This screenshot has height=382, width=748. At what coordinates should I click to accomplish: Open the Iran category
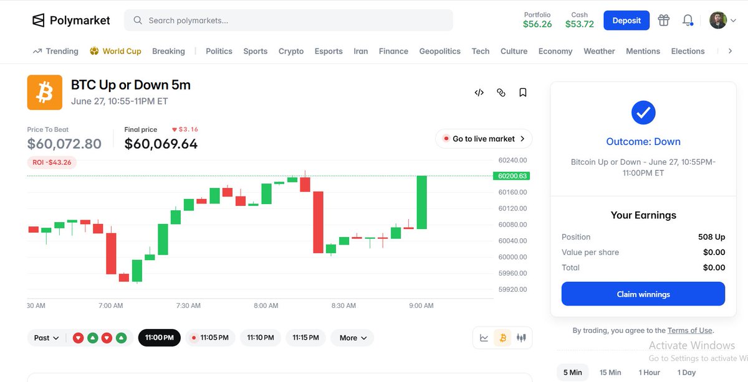pyautogui.click(x=361, y=51)
